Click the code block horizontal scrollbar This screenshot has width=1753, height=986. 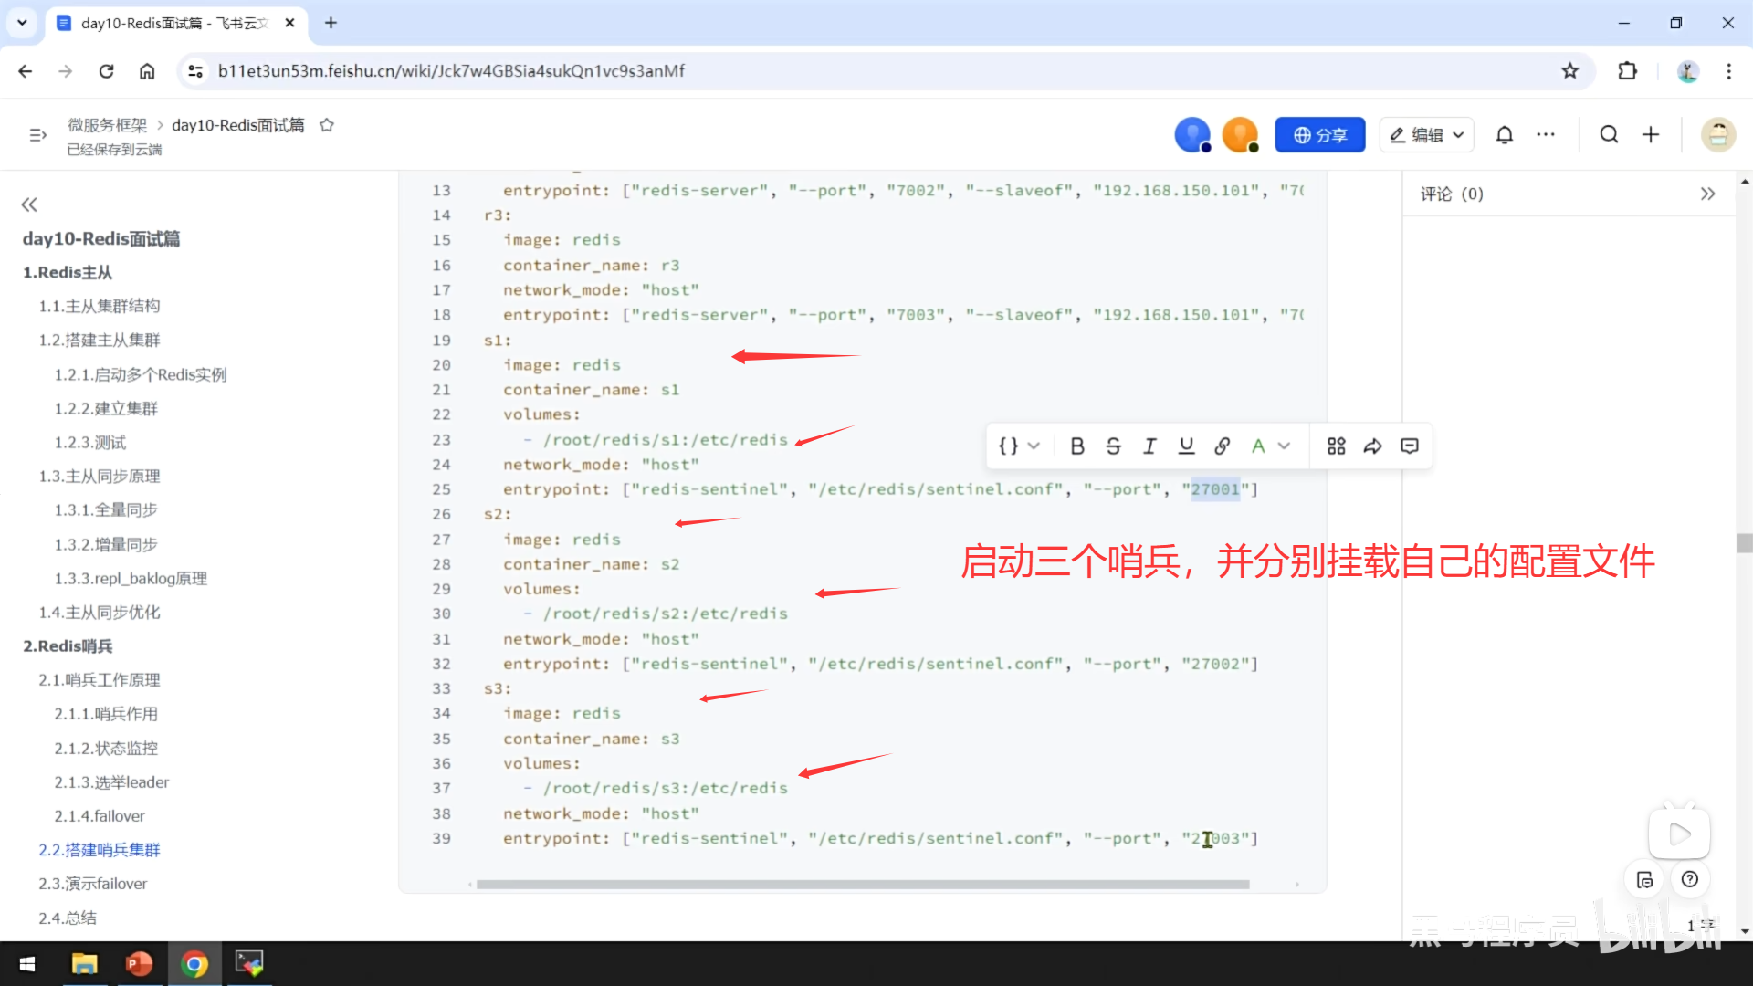[x=862, y=885]
